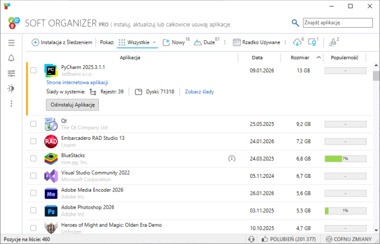
Task: Select the Qt row date 25.05.2025
Action: pos(262,124)
